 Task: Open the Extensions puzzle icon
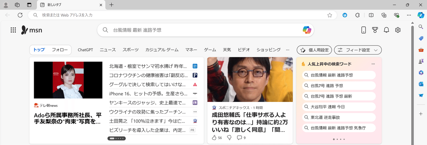(358, 15)
